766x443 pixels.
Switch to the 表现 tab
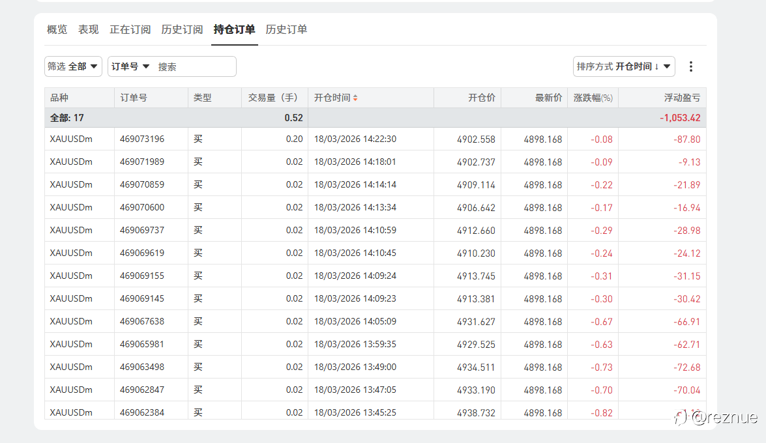pyautogui.click(x=88, y=30)
